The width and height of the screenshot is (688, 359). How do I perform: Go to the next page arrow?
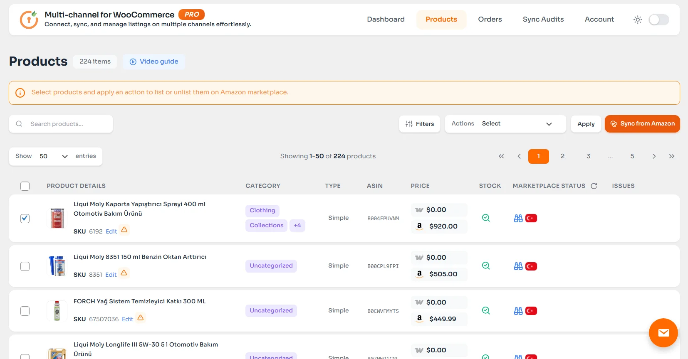click(654, 156)
